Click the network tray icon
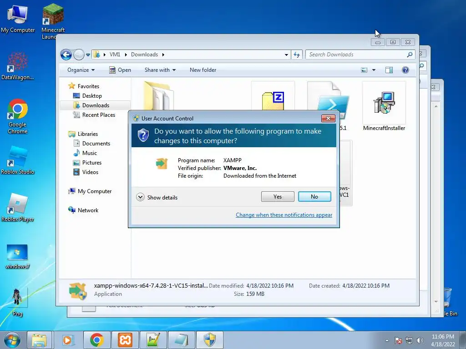The height and width of the screenshot is (349, 466). coord(409,340)
